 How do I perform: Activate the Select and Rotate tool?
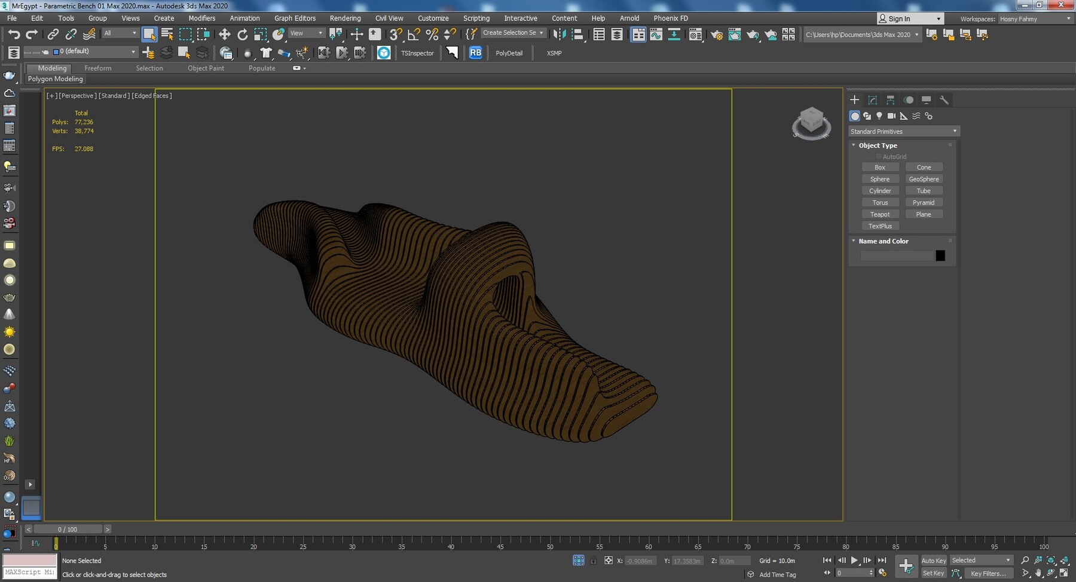242,34
